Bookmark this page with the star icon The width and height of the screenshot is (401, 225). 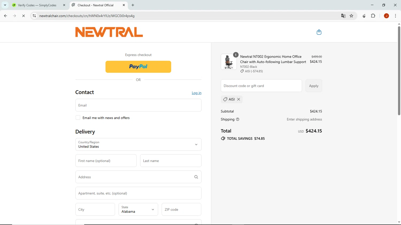click(x=352, y=16)
